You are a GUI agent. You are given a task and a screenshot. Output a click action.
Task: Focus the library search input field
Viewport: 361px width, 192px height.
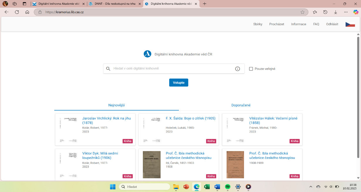[173, 69]
